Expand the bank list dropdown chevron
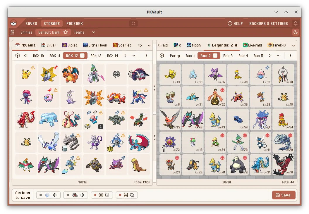Image resolution: width=309 pixels, height=214 pixels. pyautogui.click(x=94, y=32)
